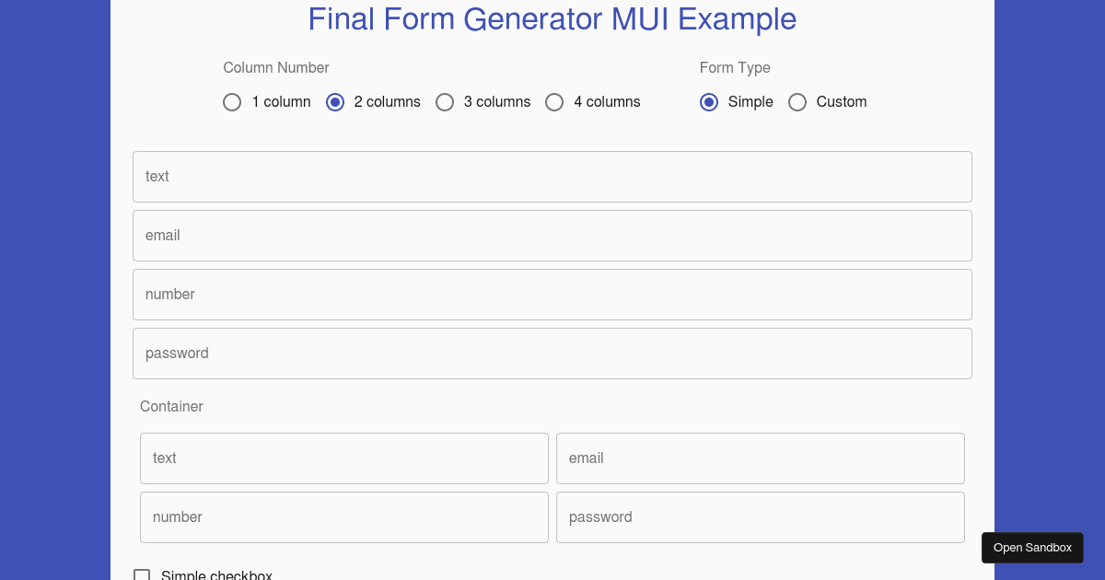Click the password input field
The width and height of the screenshot is (1105, 580).
coord(552,353)
